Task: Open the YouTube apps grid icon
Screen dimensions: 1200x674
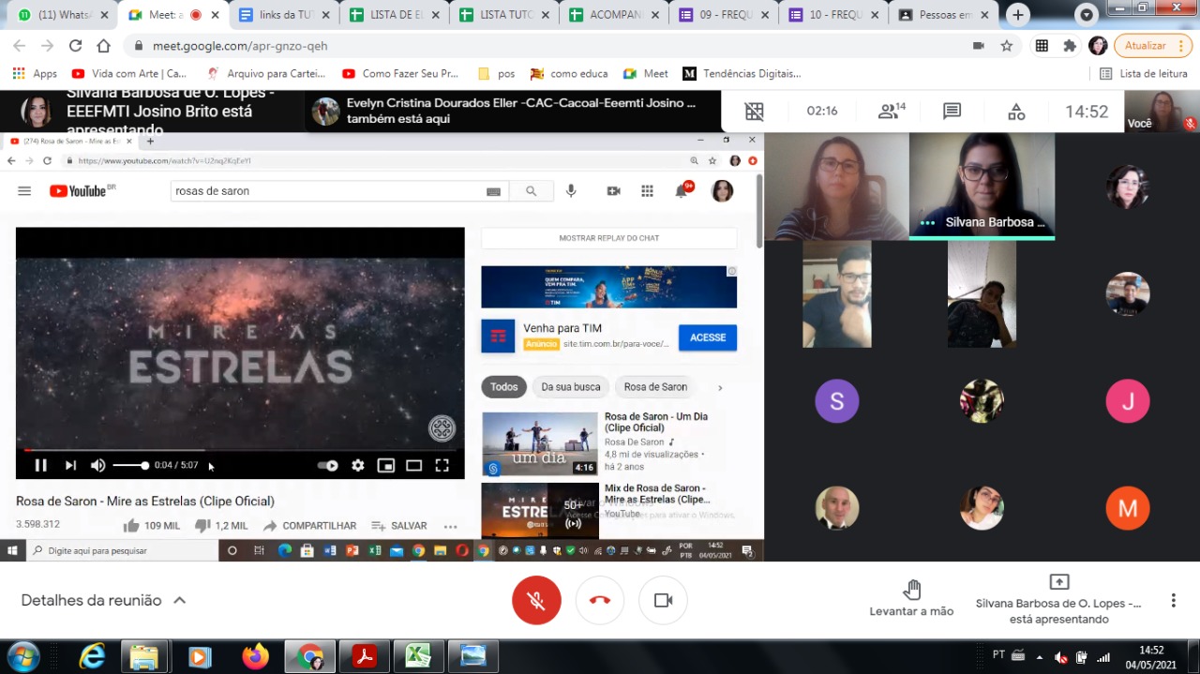Action: coord(647,190)
